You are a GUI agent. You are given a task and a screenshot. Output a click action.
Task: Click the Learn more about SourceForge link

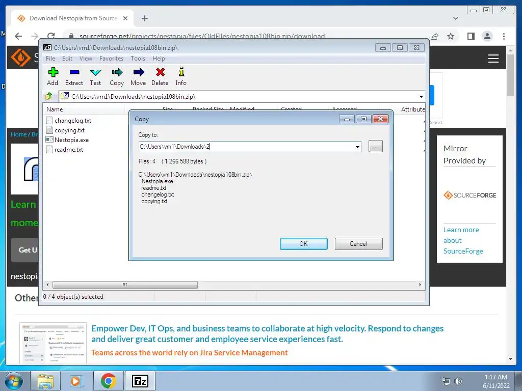click(463, 240)
